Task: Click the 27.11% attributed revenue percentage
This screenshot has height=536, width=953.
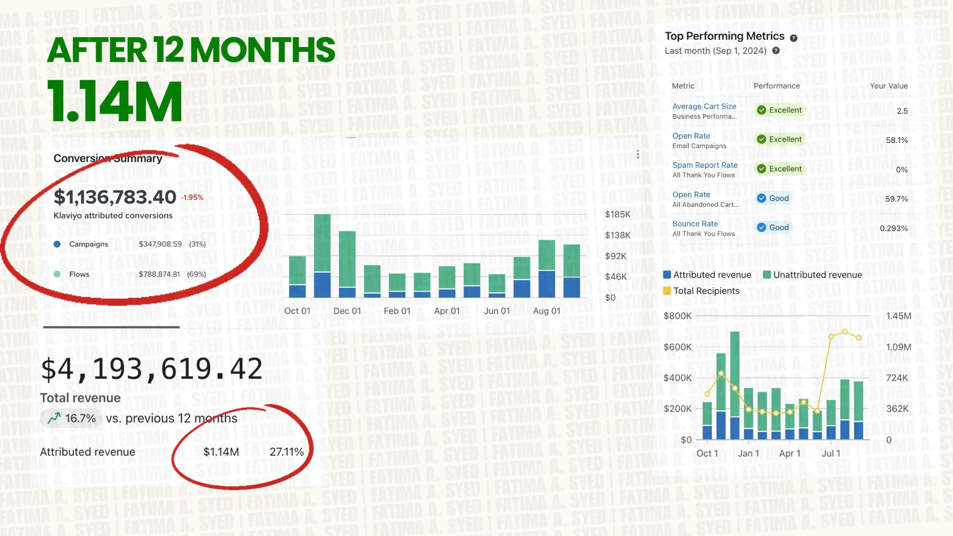Action: [286, 452]
